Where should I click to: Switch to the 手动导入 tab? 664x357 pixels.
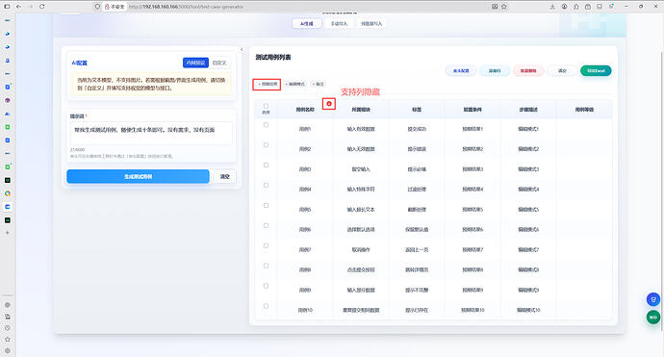[339, 24]
